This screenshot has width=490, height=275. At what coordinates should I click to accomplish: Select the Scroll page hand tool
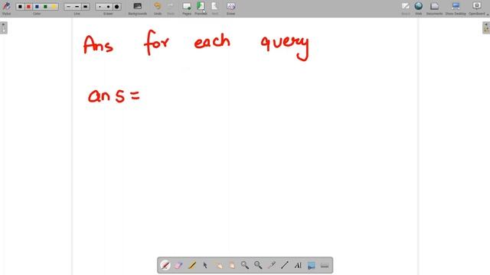click(231, 265)
